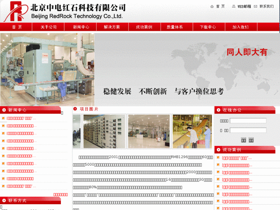Click the factory production line banner photo
Viewport: 280px width, 210px height.
tap(47, 69)
